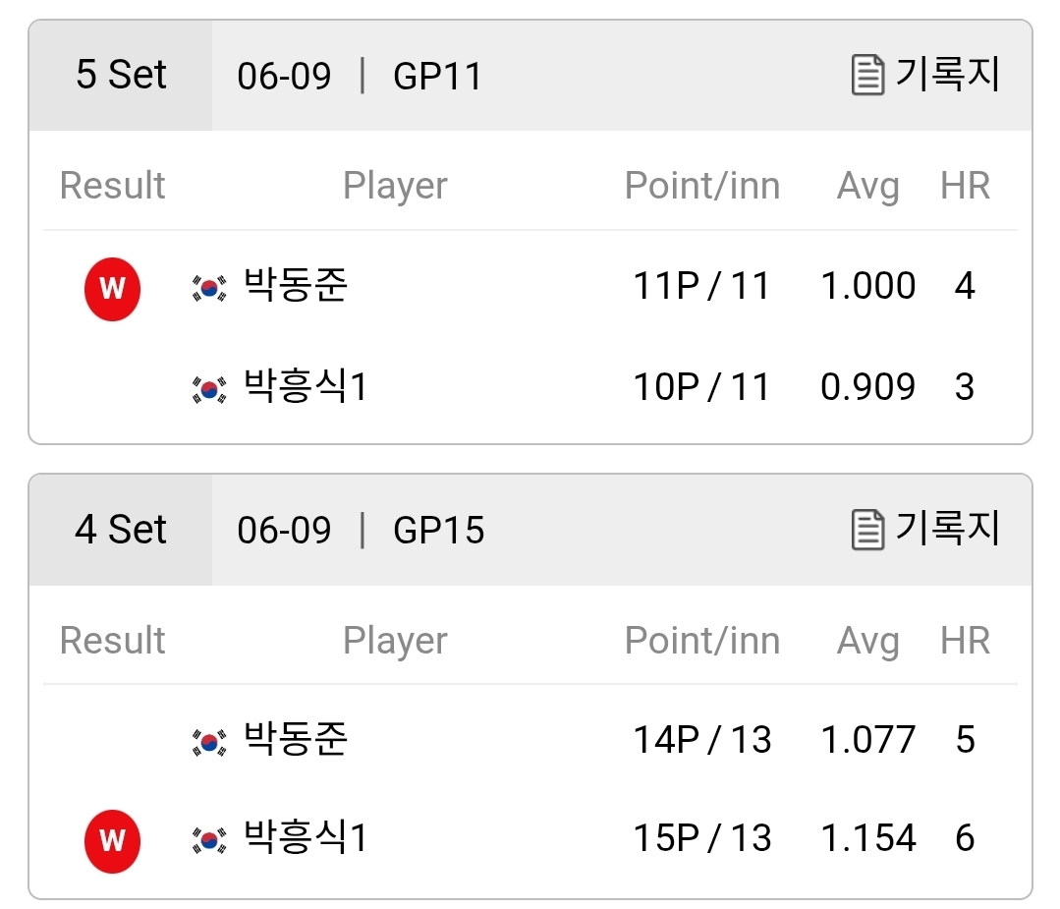Tap Korean flag beside 박흥식1 in 5 Set
This screenshot has width=1060, height=909.
(x=209, y=389)
